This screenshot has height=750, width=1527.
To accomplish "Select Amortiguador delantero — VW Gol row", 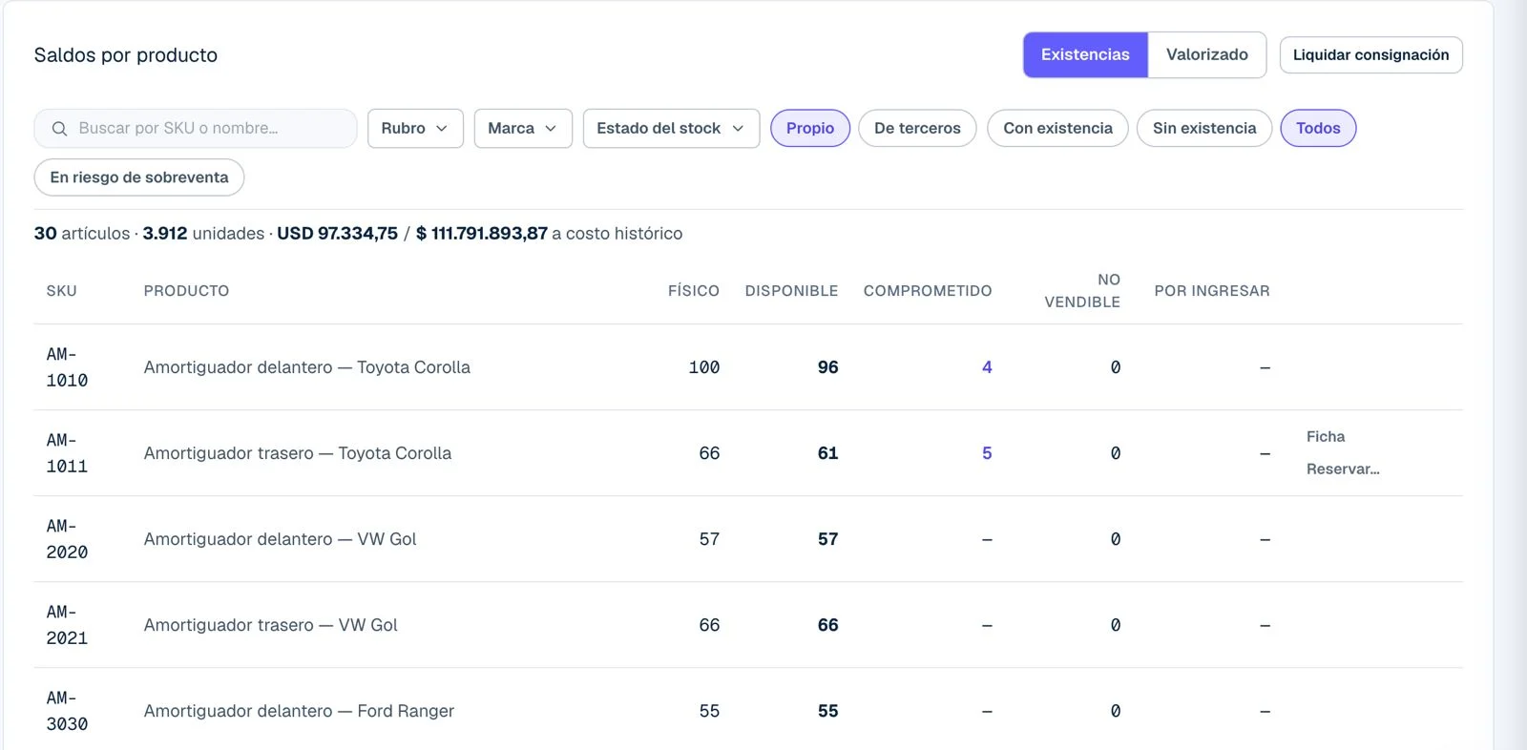I will coord(748,539).
